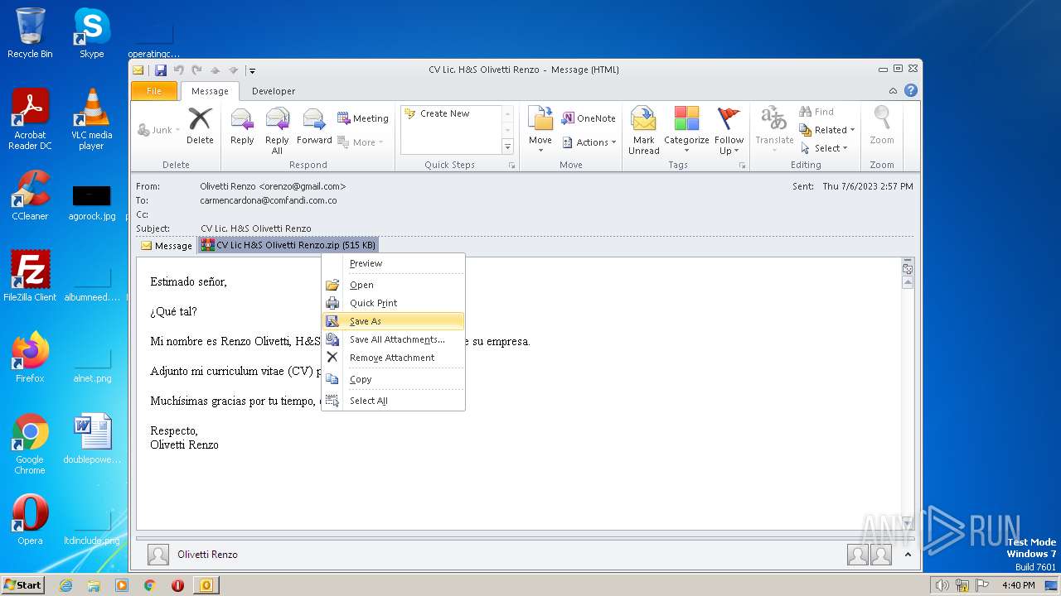Open Customize Quick Access Toolbar arrow

pyautogui.click(x=252, y=70)
